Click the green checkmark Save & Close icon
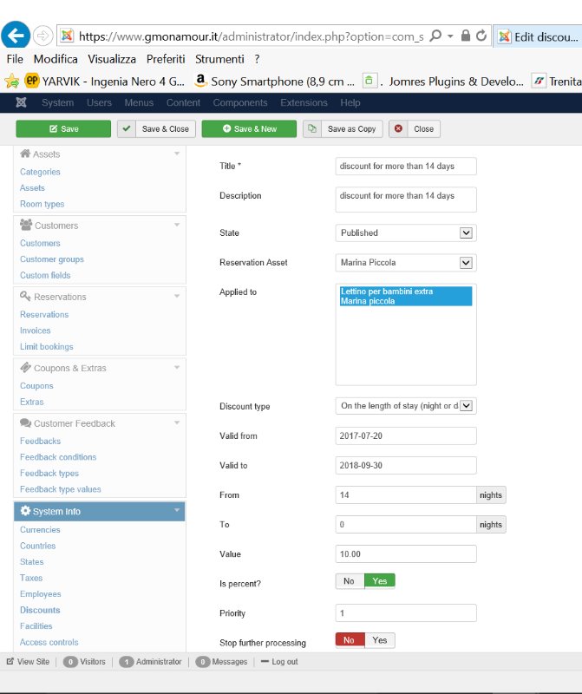 click(127, 128)
